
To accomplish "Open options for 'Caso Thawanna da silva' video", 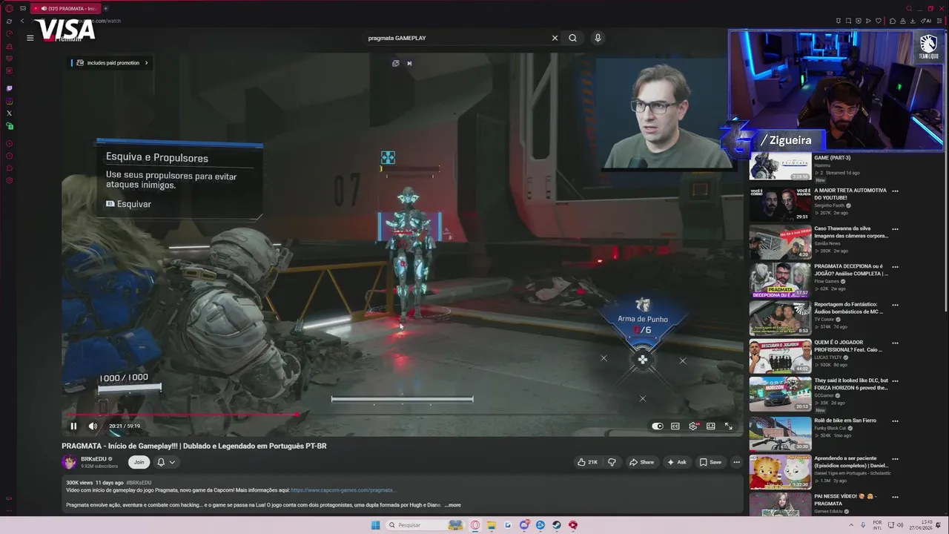I will [x=895, y=228].
